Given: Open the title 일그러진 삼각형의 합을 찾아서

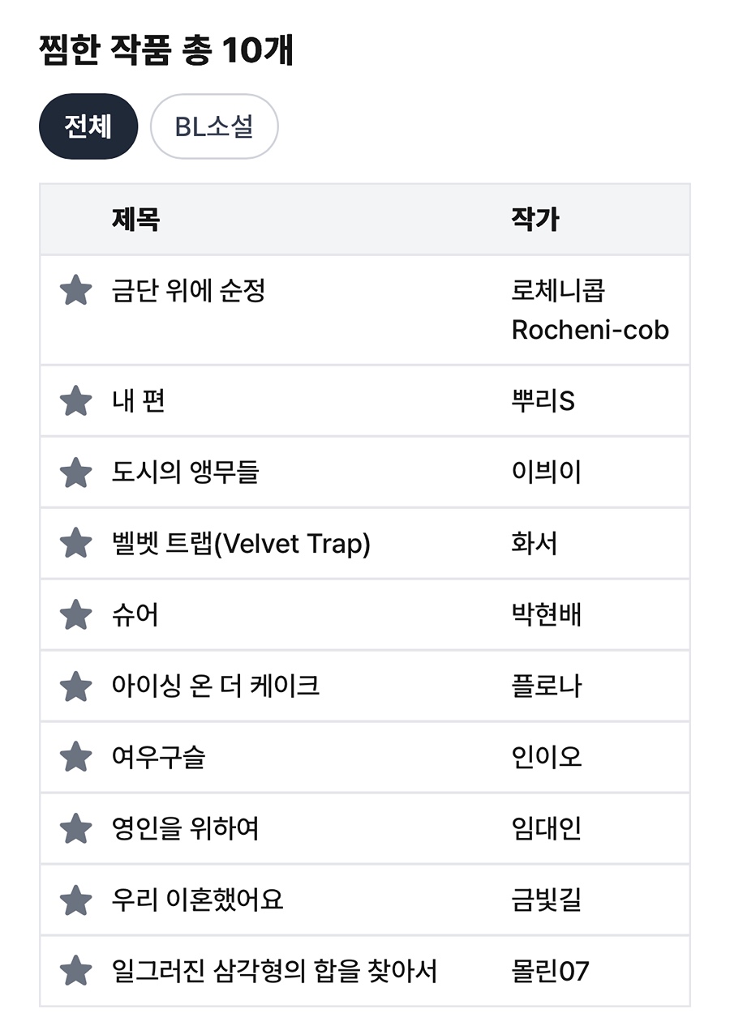Looking at the screenshot, I should coord(274,971).
